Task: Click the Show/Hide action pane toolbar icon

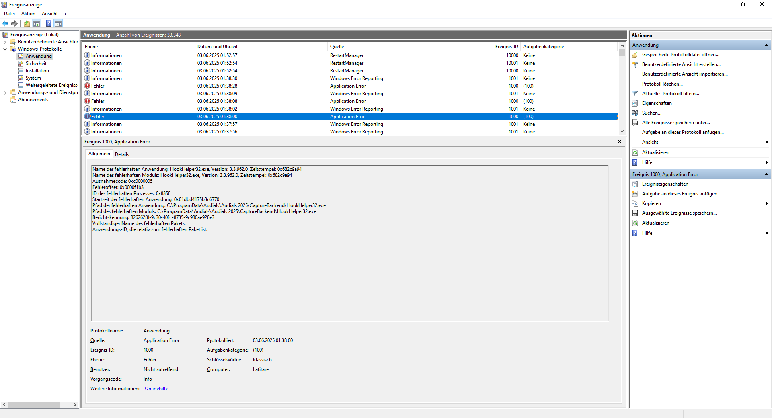Action: point(58,23)
